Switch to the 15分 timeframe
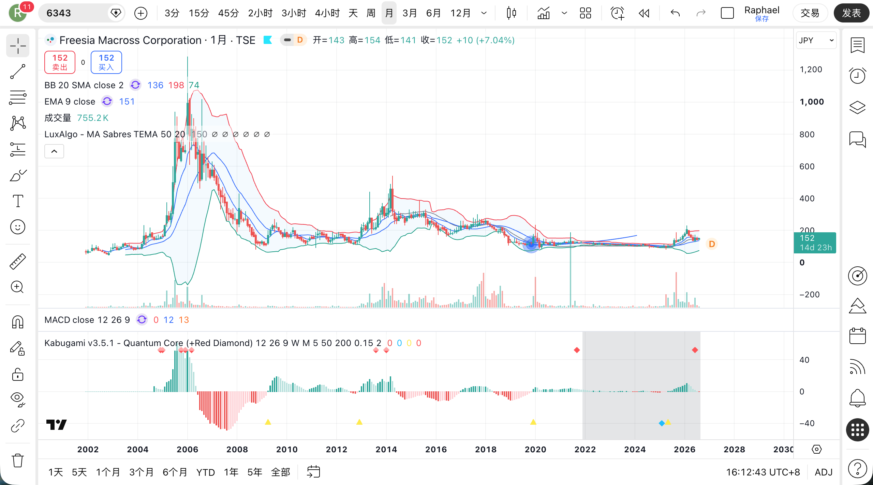The image size is (873, 485). tap(199, 13)
